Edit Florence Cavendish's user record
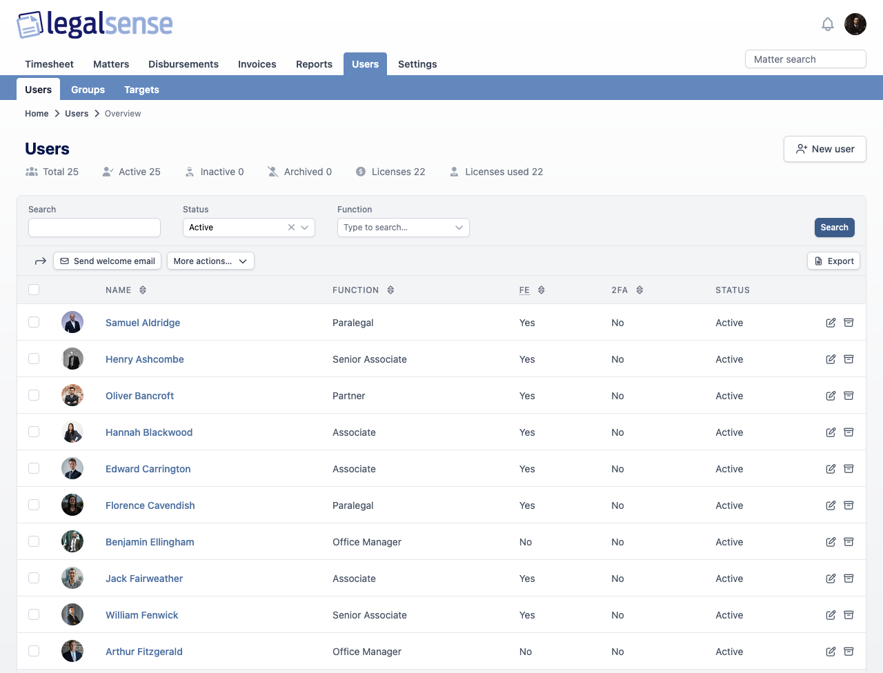The height and width of the screenshot is (673, 883). point(831,505)
